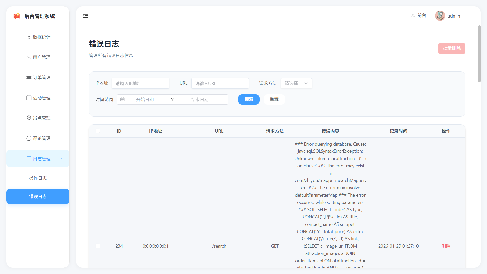Focus the IP地址 input field
Viewport: 487px width, 274px height.
coord(140,83)
